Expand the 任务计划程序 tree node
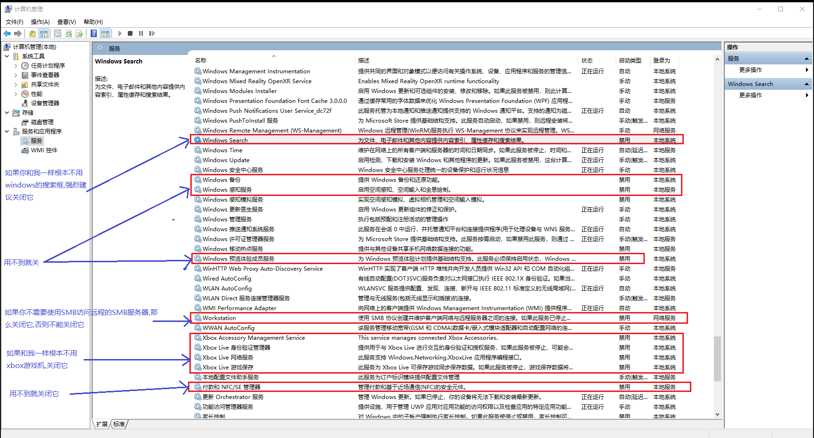 pyautogui.click(x=16, y=66)
